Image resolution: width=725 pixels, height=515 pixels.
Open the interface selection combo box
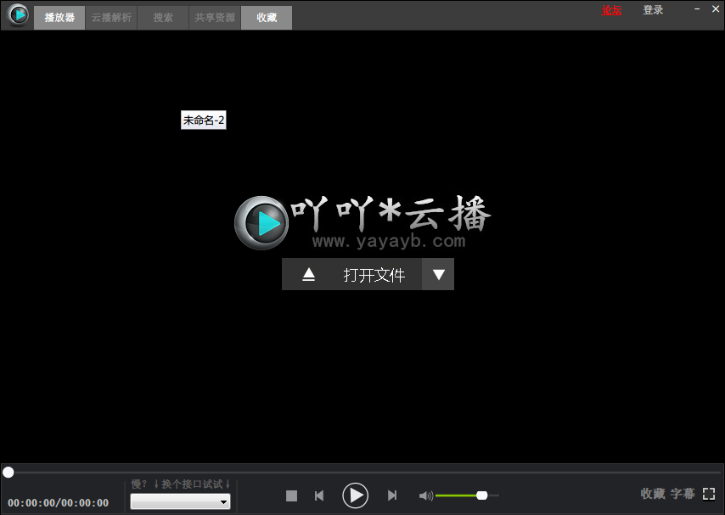(180, 502)
